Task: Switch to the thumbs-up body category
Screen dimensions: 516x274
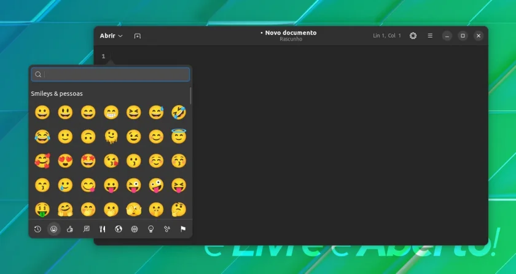Action: pos(70,229)
